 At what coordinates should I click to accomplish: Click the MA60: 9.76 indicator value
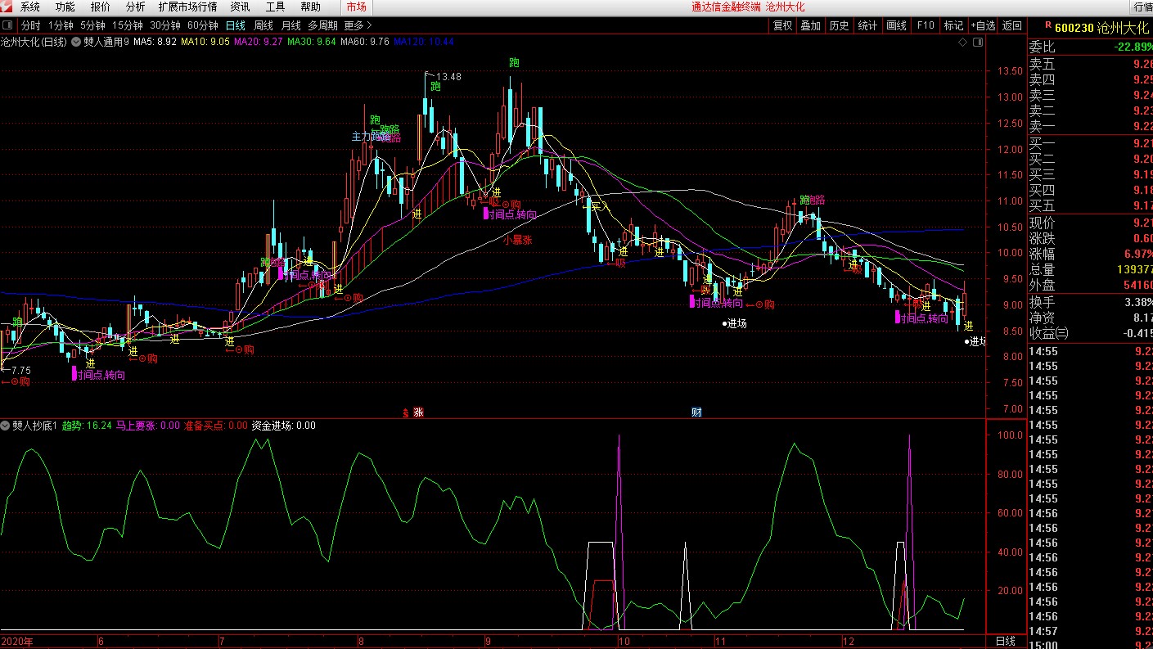[365, 41]
